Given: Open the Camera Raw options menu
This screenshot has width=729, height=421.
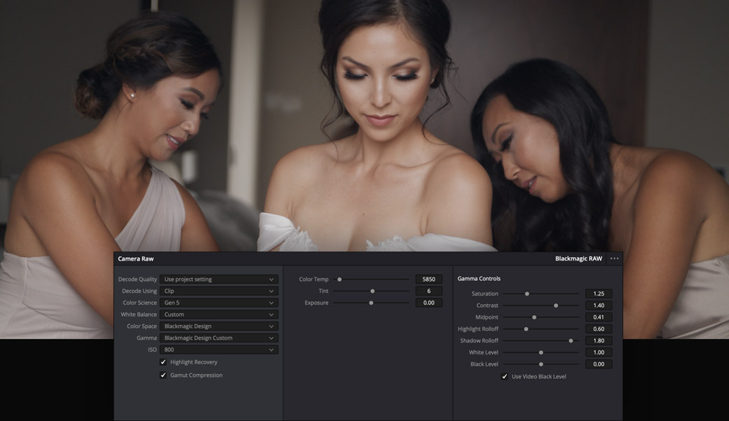Looking at the screenshot, I should [613, 257].
